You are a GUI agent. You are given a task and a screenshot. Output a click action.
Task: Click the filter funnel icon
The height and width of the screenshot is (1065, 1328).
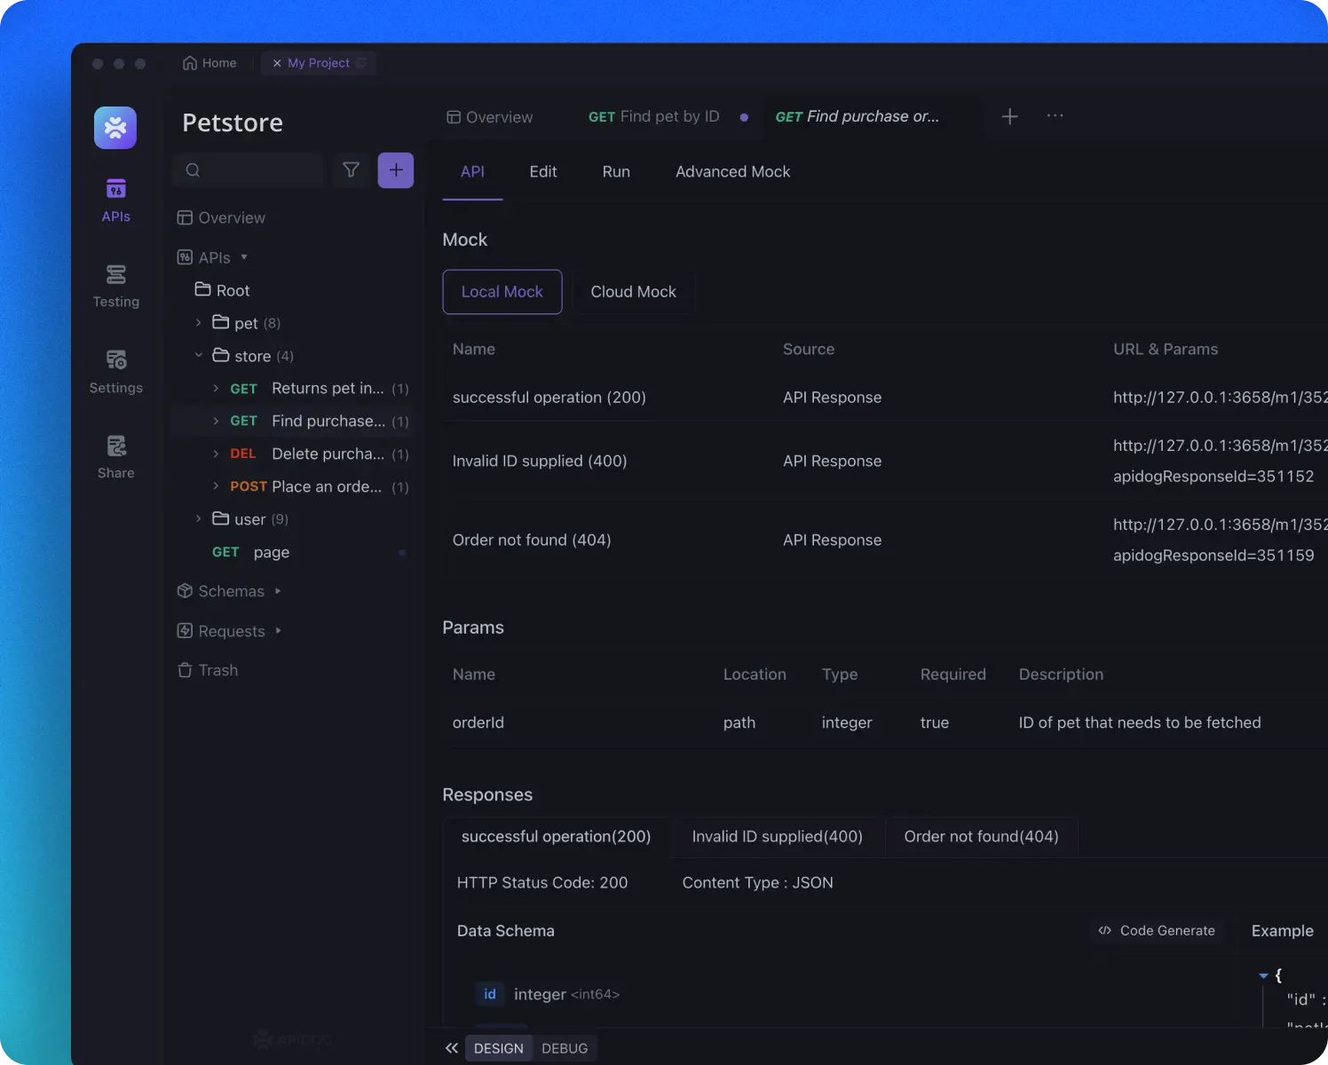pos(352,170)
